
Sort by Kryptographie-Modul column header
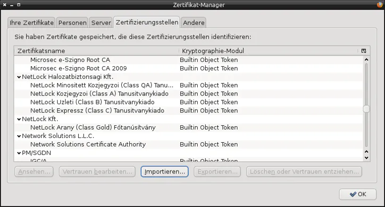click(269, 51)
